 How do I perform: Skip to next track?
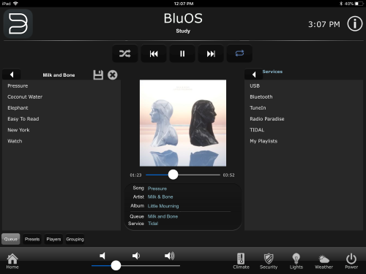(x=211, y=53)
